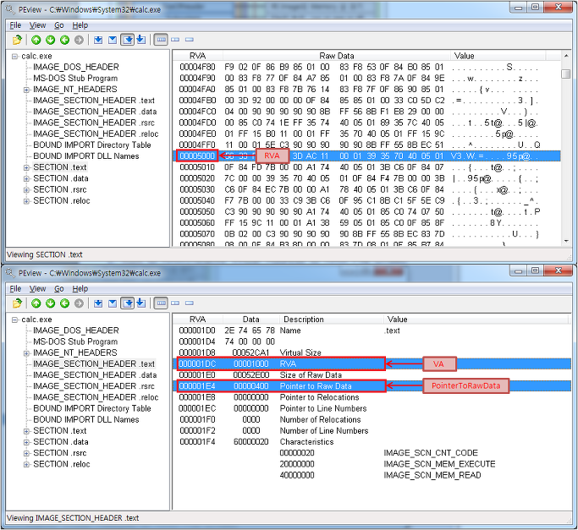The height and width of the screenshot is (530, 578).
Task: Select IMAGE_SECTION_HEADER .reloc in bottom window tree
Action: (96, 397)
